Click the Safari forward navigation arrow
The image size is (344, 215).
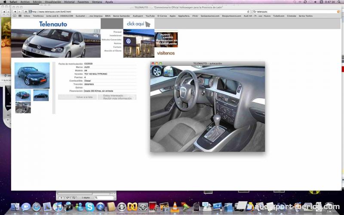tap(20, 12)
